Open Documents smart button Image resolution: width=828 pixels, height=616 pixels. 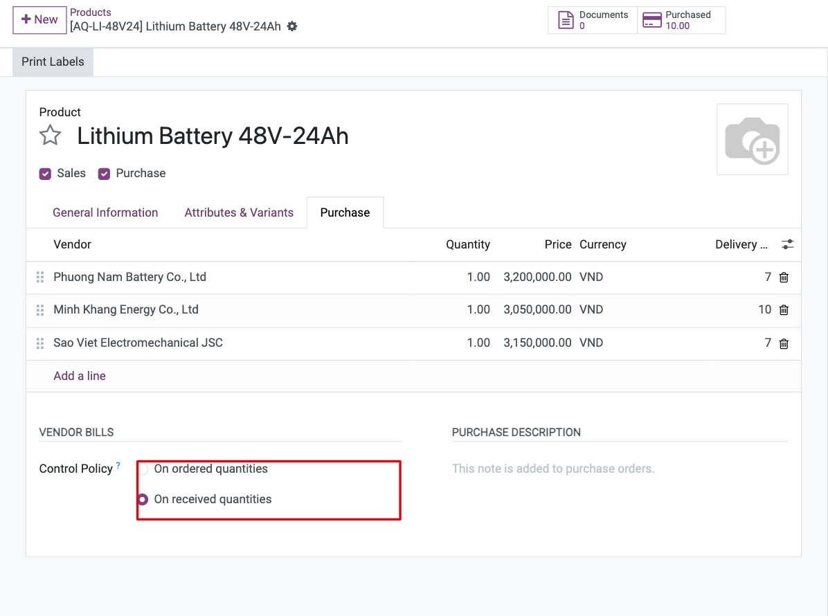point(593,20)
